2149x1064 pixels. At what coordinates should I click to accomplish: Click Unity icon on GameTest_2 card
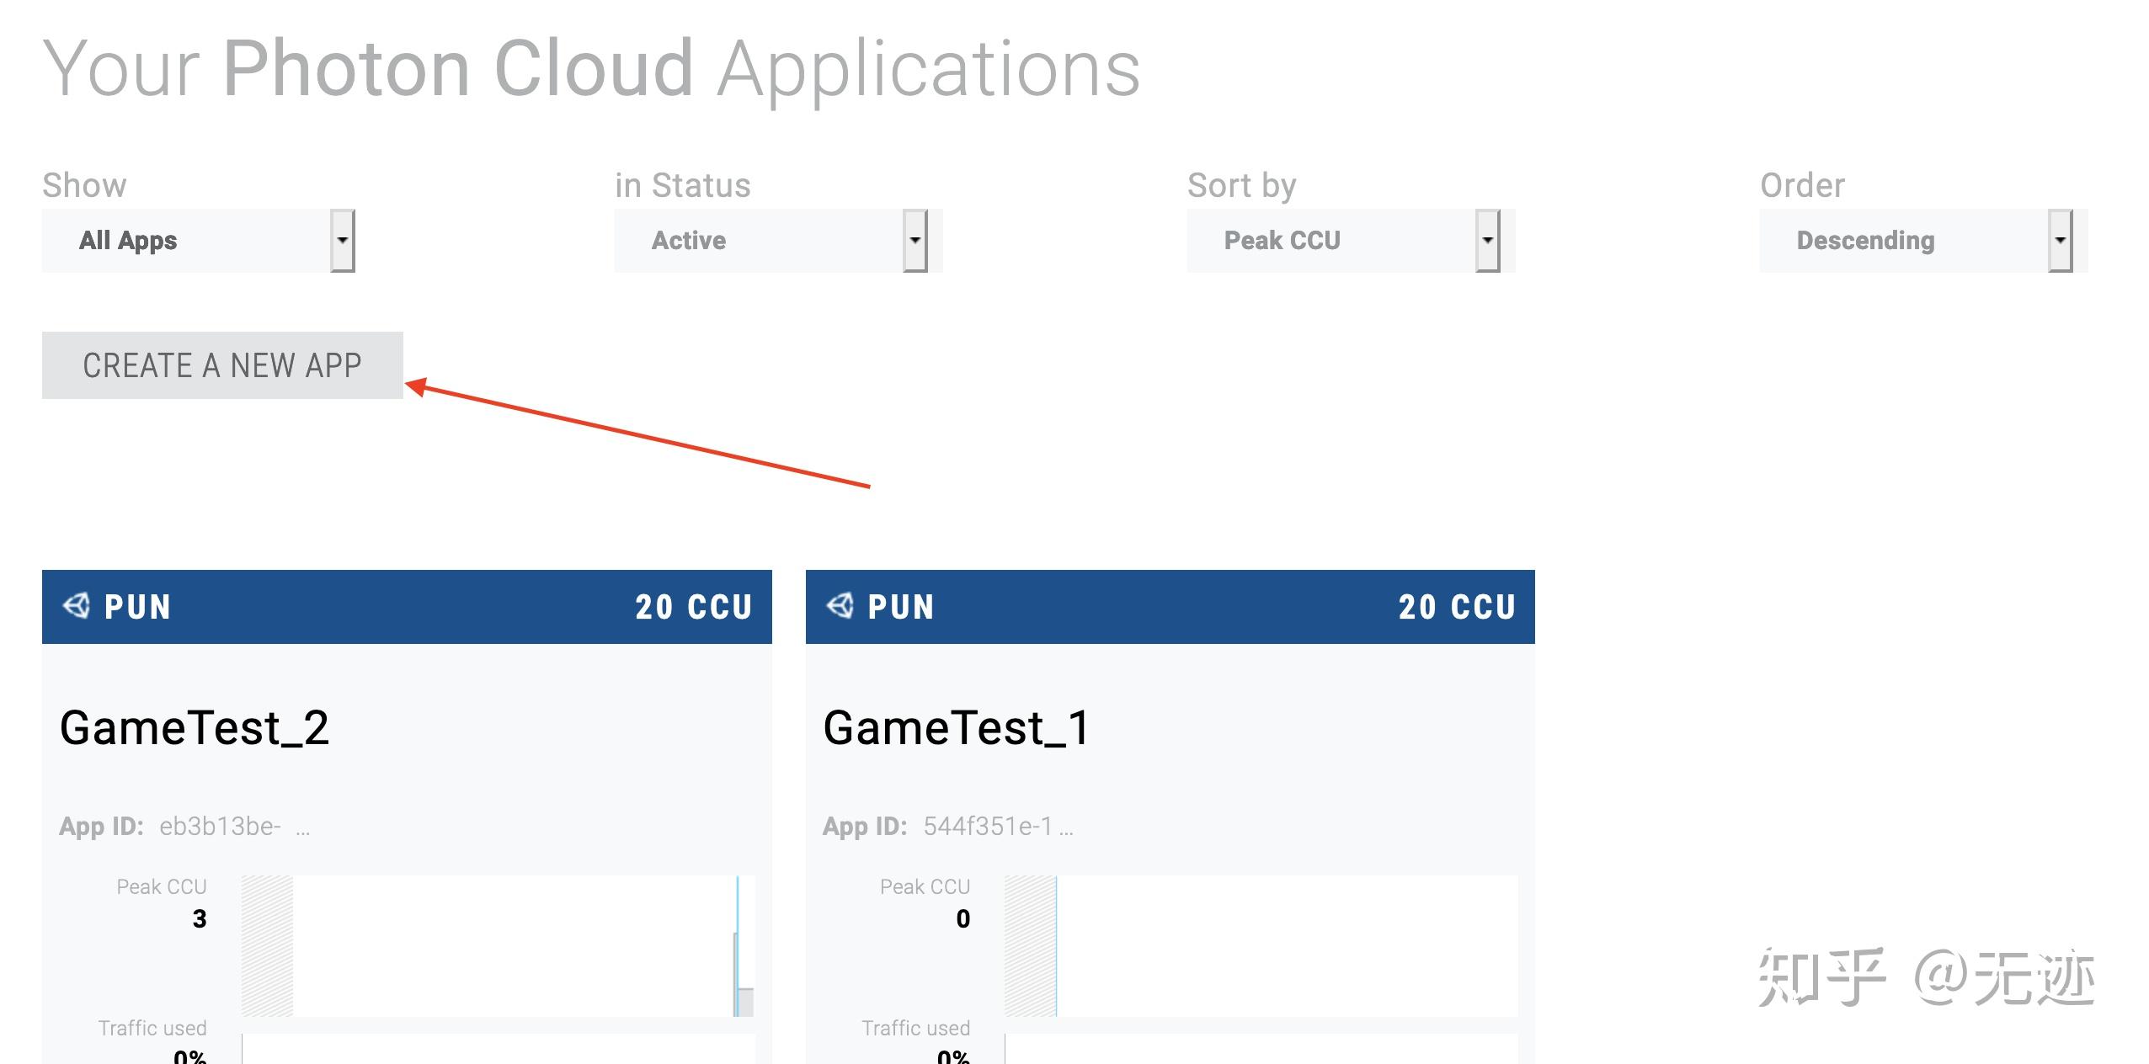pyautogui.click(x=77, y=606)
